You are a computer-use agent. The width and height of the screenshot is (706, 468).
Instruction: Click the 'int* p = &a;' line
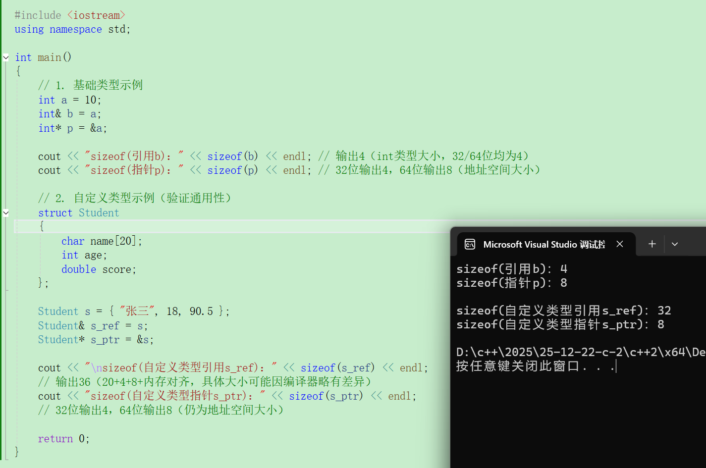click(72, 128)
